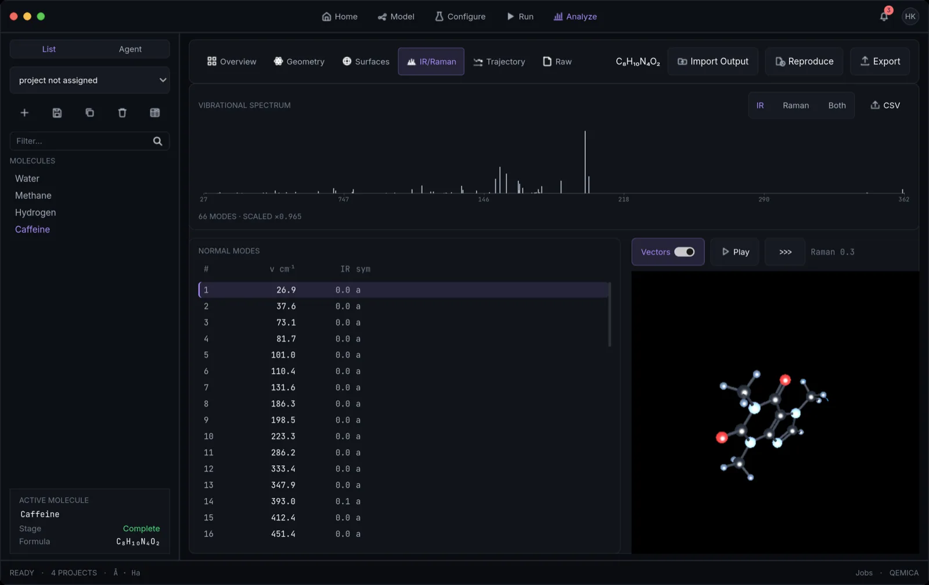Select Hydrogen in the molecules list
This screenshot has height=585, width=929.
35,212
